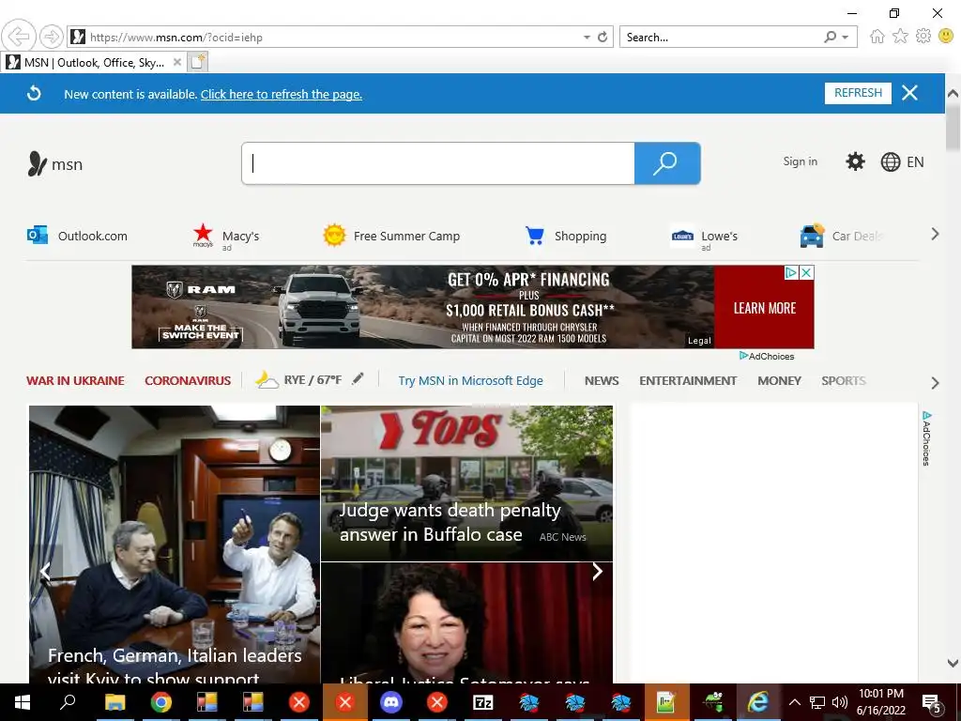Screen dimensions: 961x721
Task: Expand quick links with right chevron
Action: tap(935, 234)
